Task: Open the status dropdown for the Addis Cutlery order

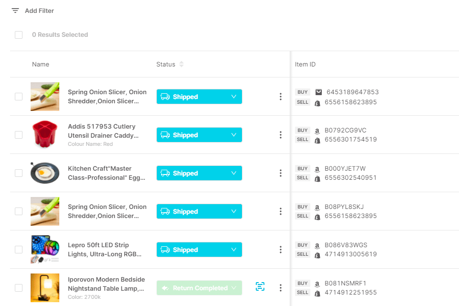Action: pos(234,135)
